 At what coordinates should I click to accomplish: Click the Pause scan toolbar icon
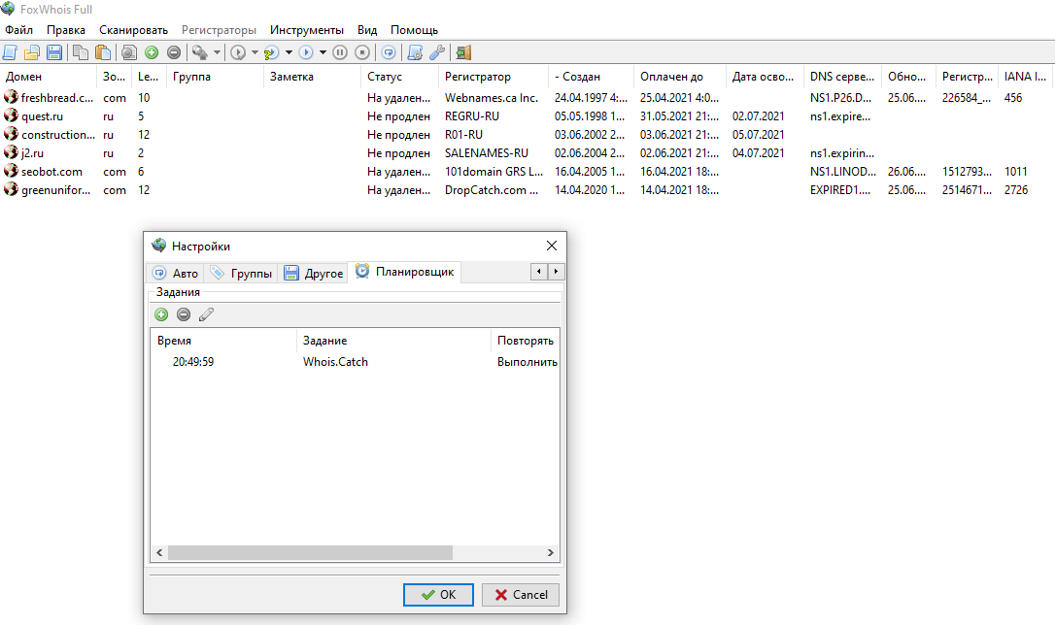tap(340, 52)
